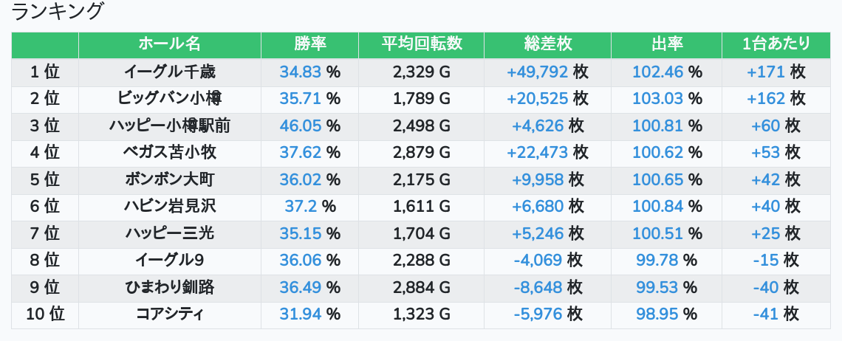842x341 pixels.
Task: Click the +49,792 total difference value
Action: pos(537,72)
